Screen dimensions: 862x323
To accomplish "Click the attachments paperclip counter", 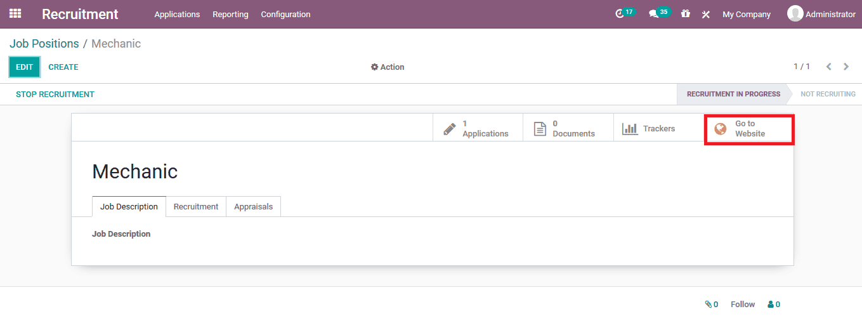I will click(x=711, y=305).
